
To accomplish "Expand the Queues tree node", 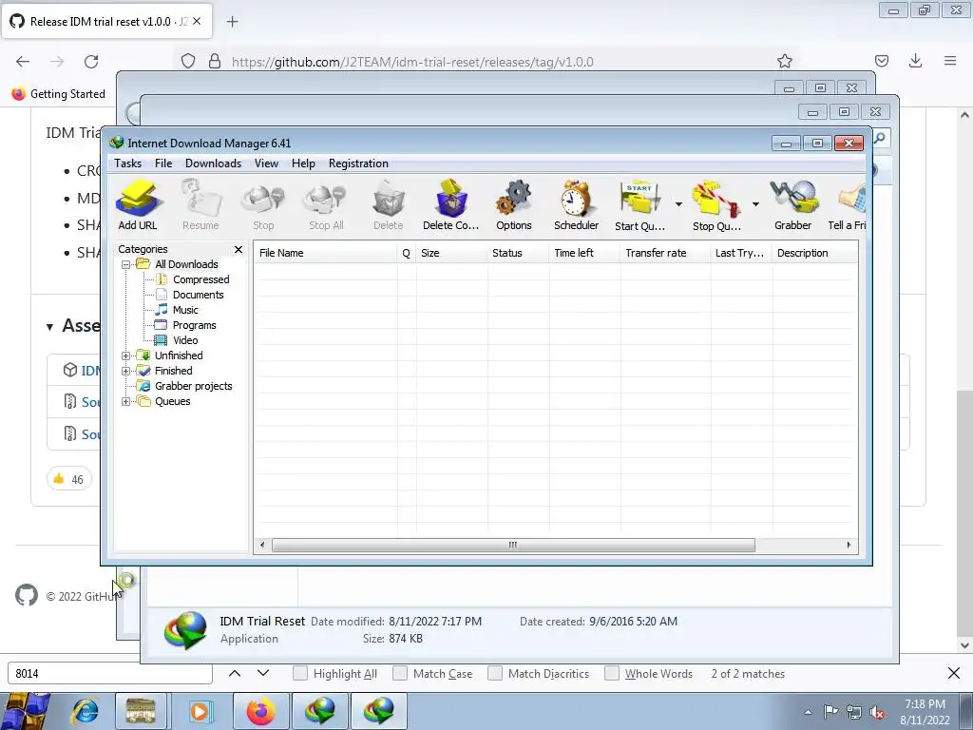I will pos(126,402).
